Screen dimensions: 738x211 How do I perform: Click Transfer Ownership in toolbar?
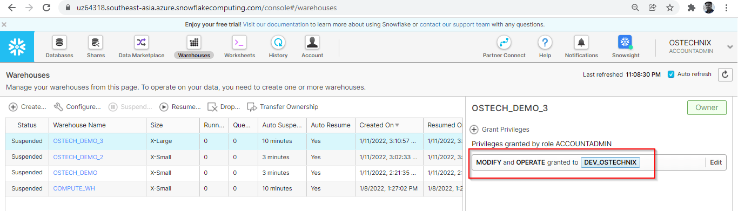[x=283, y=107]
